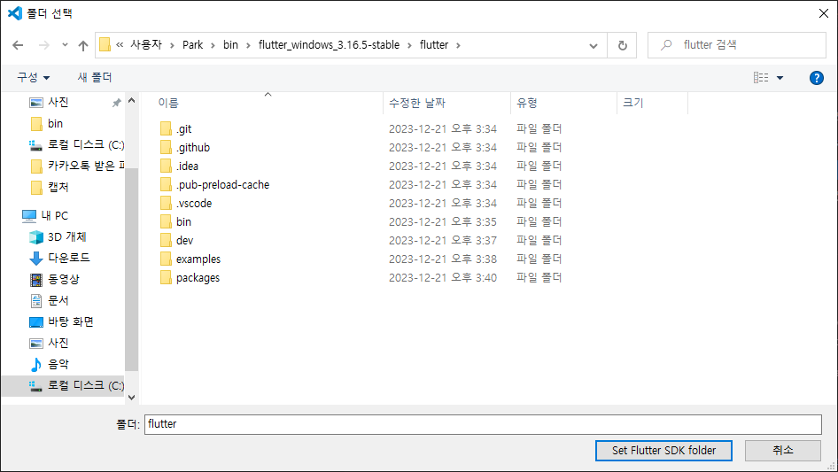This screenshot has width=838, height=472.
Task: Select the bin folder icon in file list
Action: click(166, 222)
